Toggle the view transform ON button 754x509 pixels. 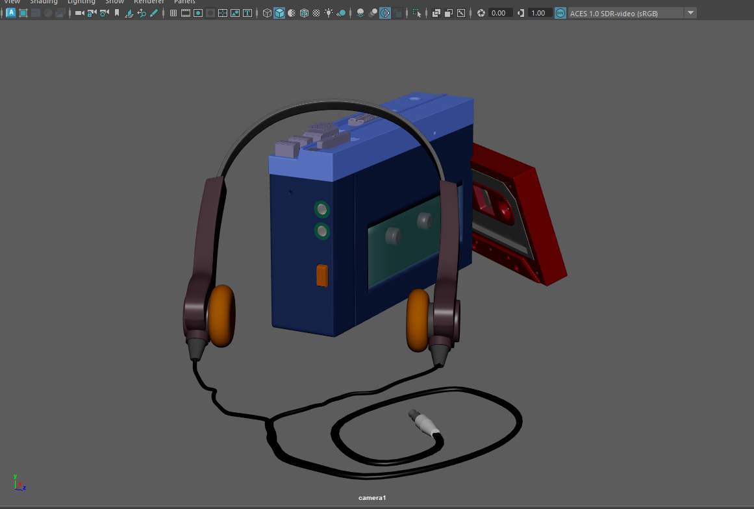point(560,13)
